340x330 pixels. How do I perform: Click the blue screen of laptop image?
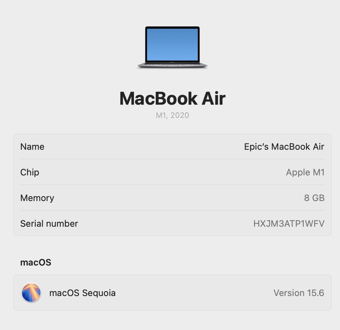click(172, 45)
